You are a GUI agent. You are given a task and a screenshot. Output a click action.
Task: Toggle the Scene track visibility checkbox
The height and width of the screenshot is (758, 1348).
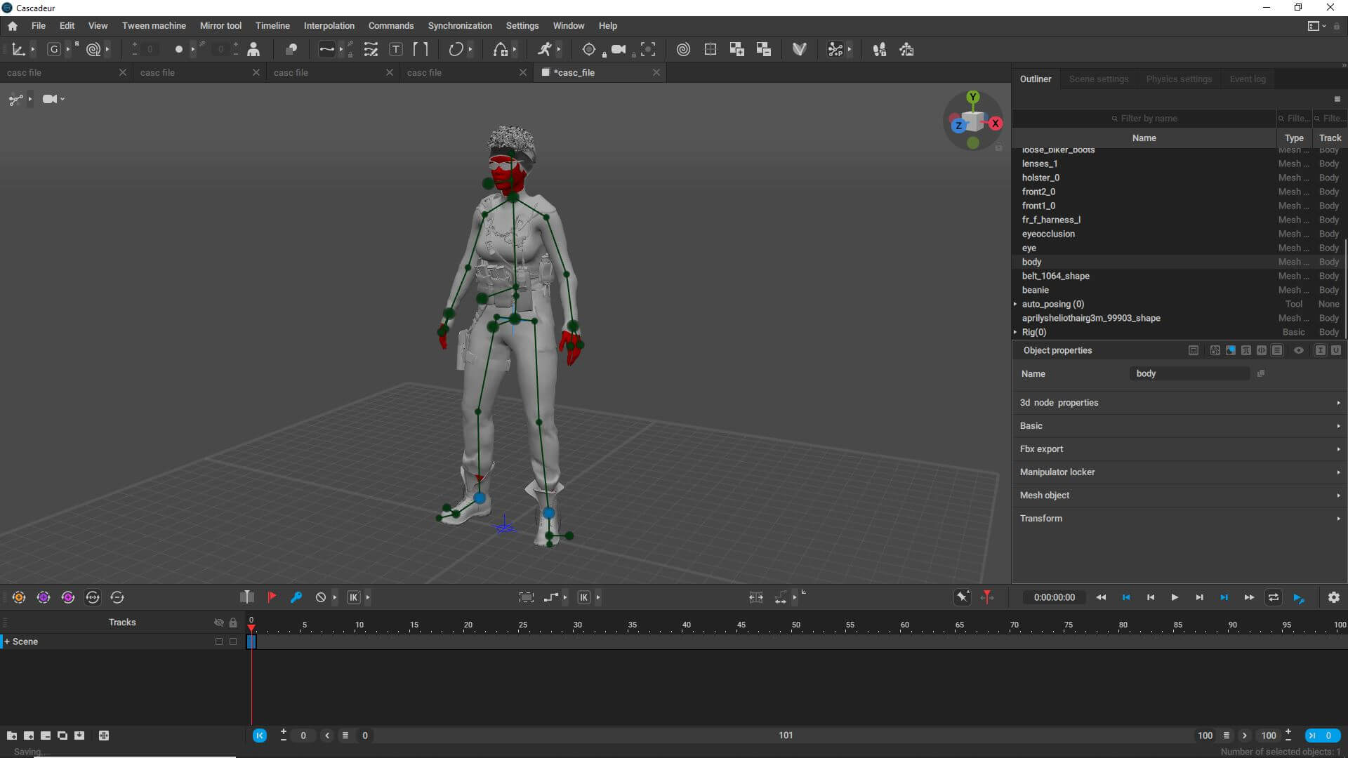pyautogui.click(x=219, y=641)
